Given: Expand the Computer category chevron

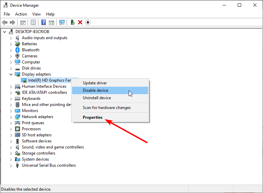Looking at the screenshot, I should point(11,62).
